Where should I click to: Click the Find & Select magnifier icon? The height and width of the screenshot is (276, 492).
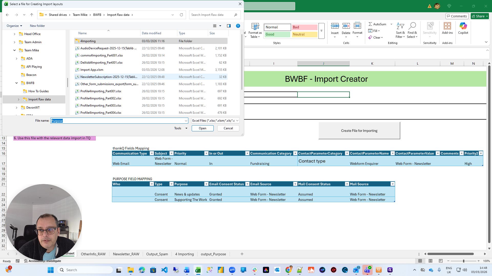click(x=412, y=26)
